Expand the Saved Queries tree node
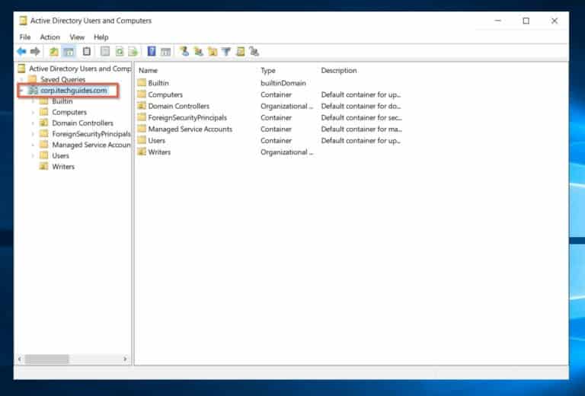585x396 pixels. click(21, 79)
